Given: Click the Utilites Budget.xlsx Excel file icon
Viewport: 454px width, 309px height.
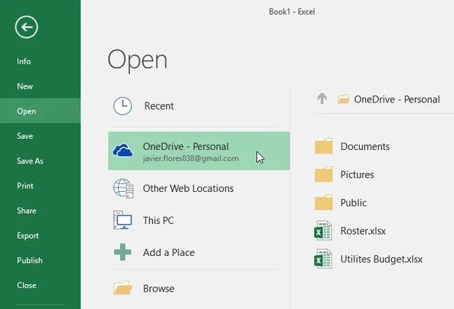Looking at the screenshot, I should pyautogui.click(x=323, y=259).
